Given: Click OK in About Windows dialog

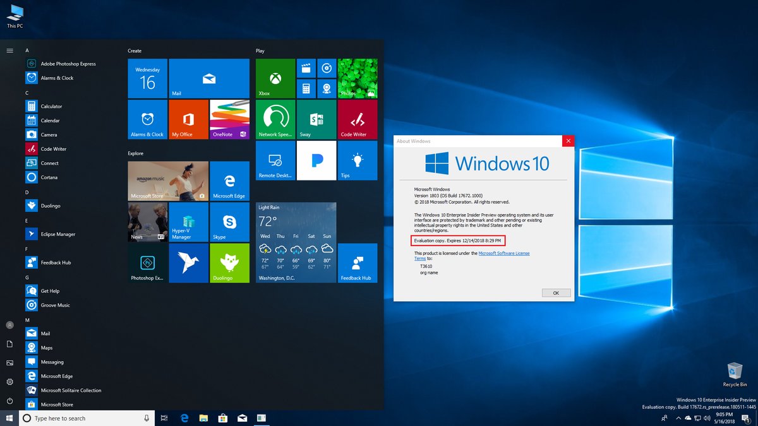Looking at the screenshot, I should (556, 293).
